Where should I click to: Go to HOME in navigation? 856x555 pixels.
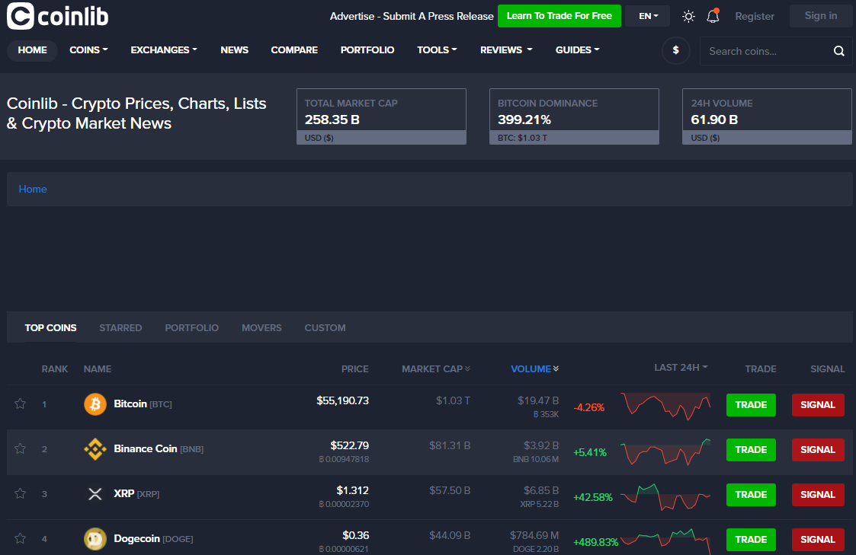tap(32, 50)
